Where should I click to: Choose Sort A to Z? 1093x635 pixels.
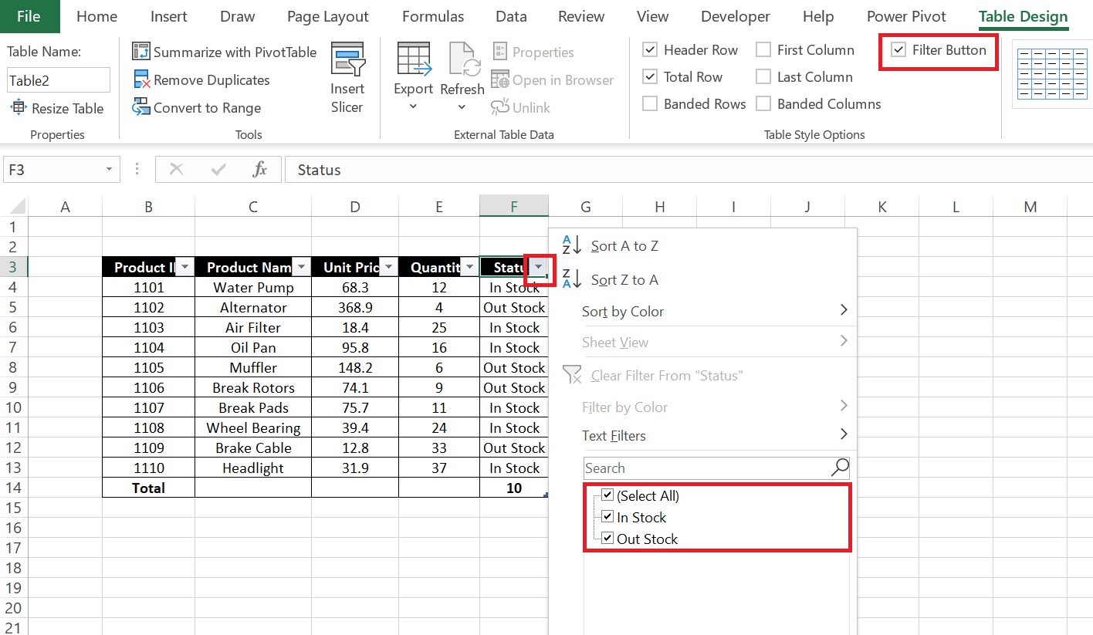624,245
